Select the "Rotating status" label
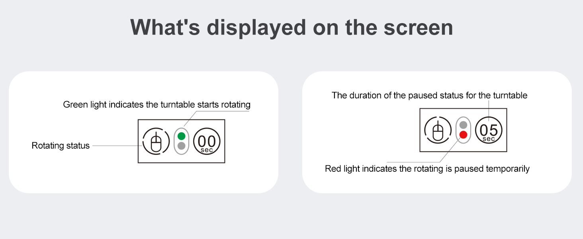583x239 pixels. pyautogui.click(x=61, y=146)
